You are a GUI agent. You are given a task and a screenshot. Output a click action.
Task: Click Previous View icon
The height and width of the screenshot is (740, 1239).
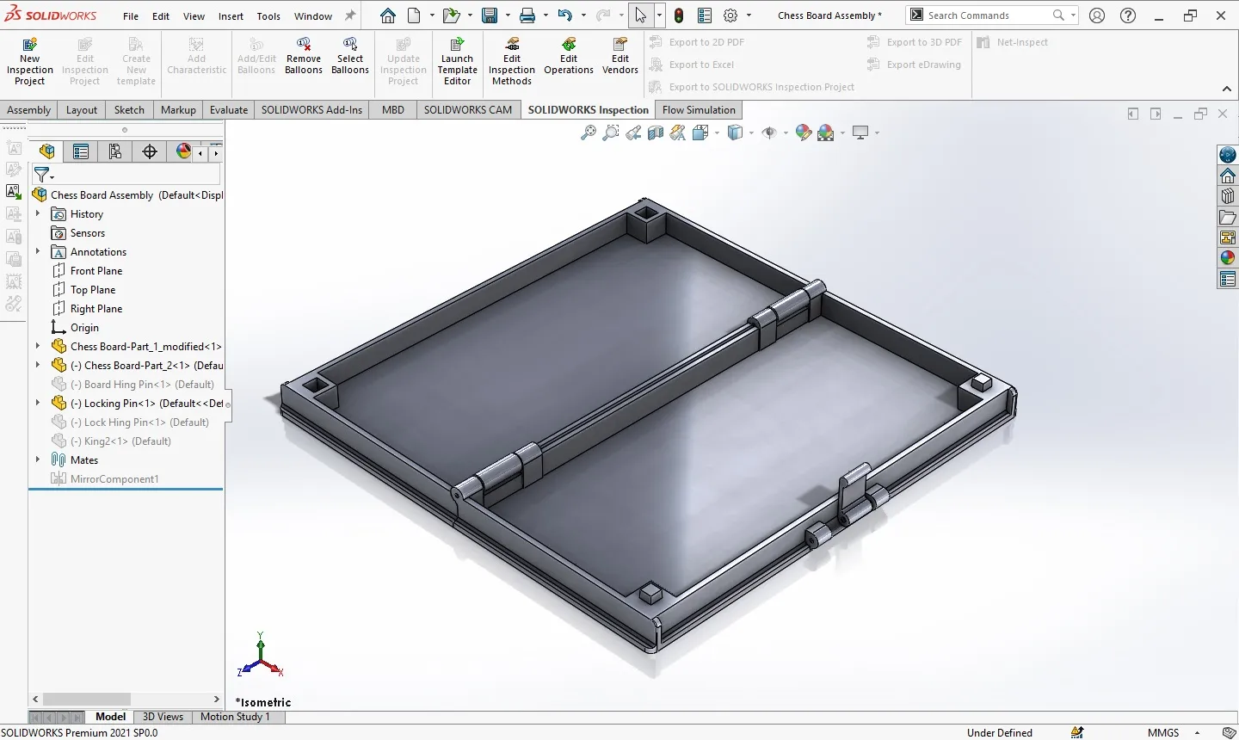pos(633,133)
